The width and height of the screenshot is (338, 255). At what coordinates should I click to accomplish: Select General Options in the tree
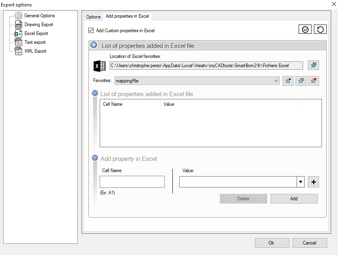click(39, 16)
